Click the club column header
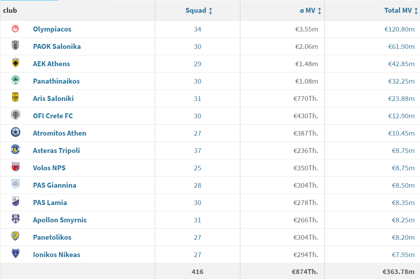Viewport: 420px width, 279px height. click(x=10, y=10)
